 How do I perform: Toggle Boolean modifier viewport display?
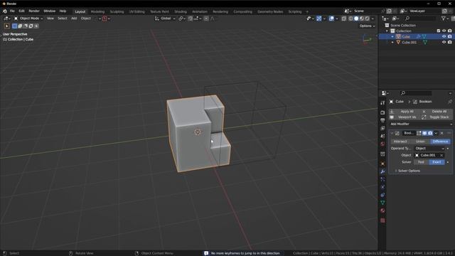pyautogui.click(x=424, y=133)
